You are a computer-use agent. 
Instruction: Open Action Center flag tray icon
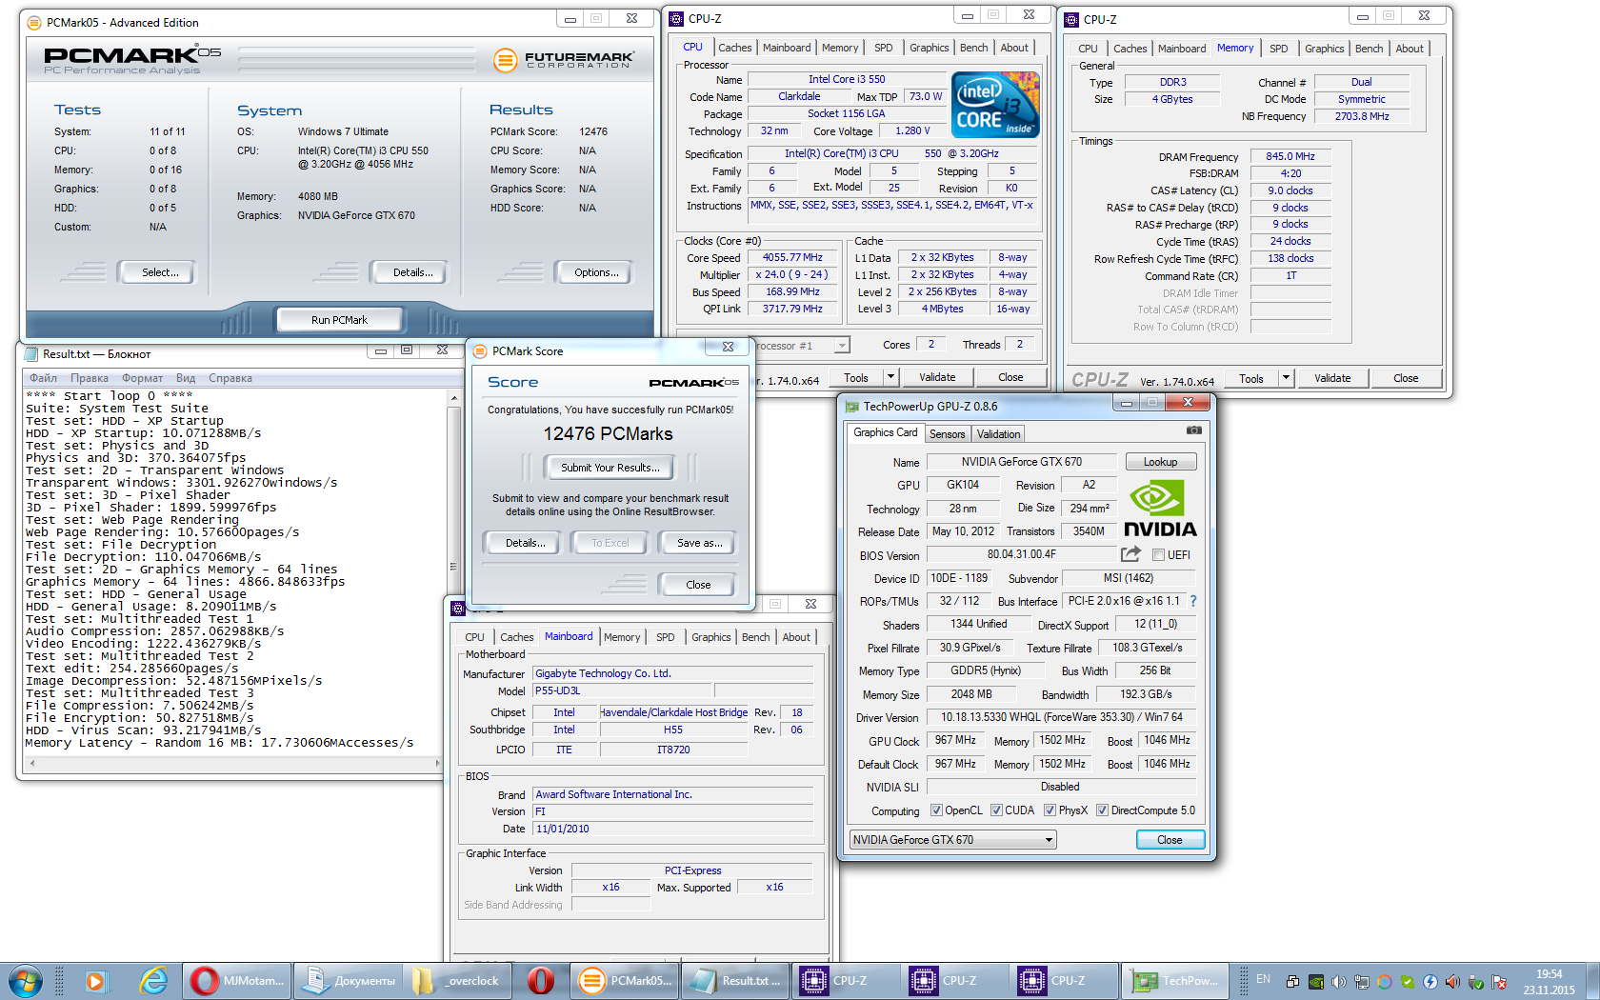click(x=1499, y=982)
